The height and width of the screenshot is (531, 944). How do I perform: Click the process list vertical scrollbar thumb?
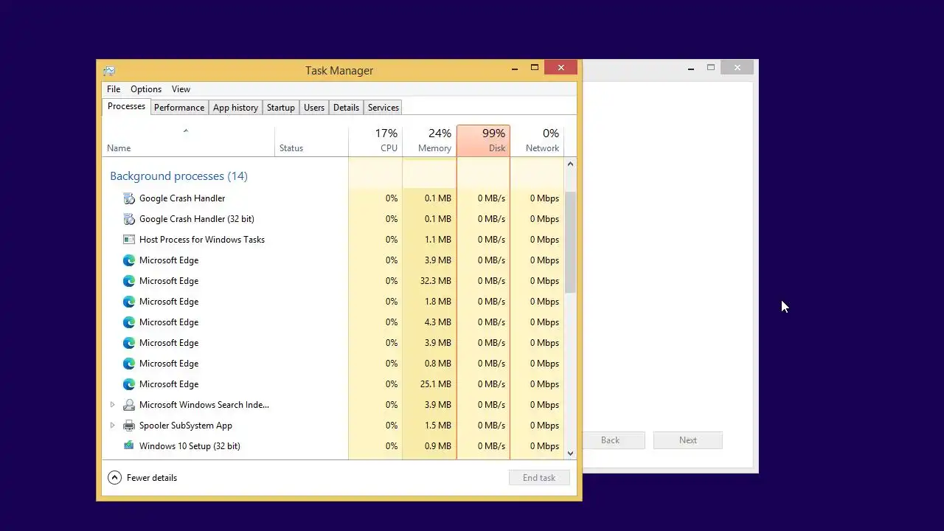(x=570, y=243)
